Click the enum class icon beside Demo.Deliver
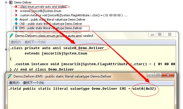 coord(11,2)
